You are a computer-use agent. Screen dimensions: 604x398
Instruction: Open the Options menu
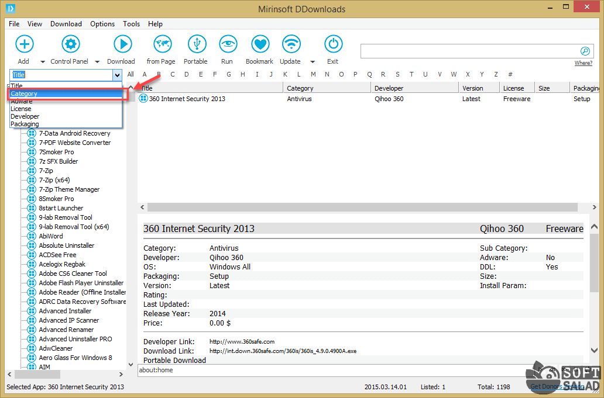102,24
